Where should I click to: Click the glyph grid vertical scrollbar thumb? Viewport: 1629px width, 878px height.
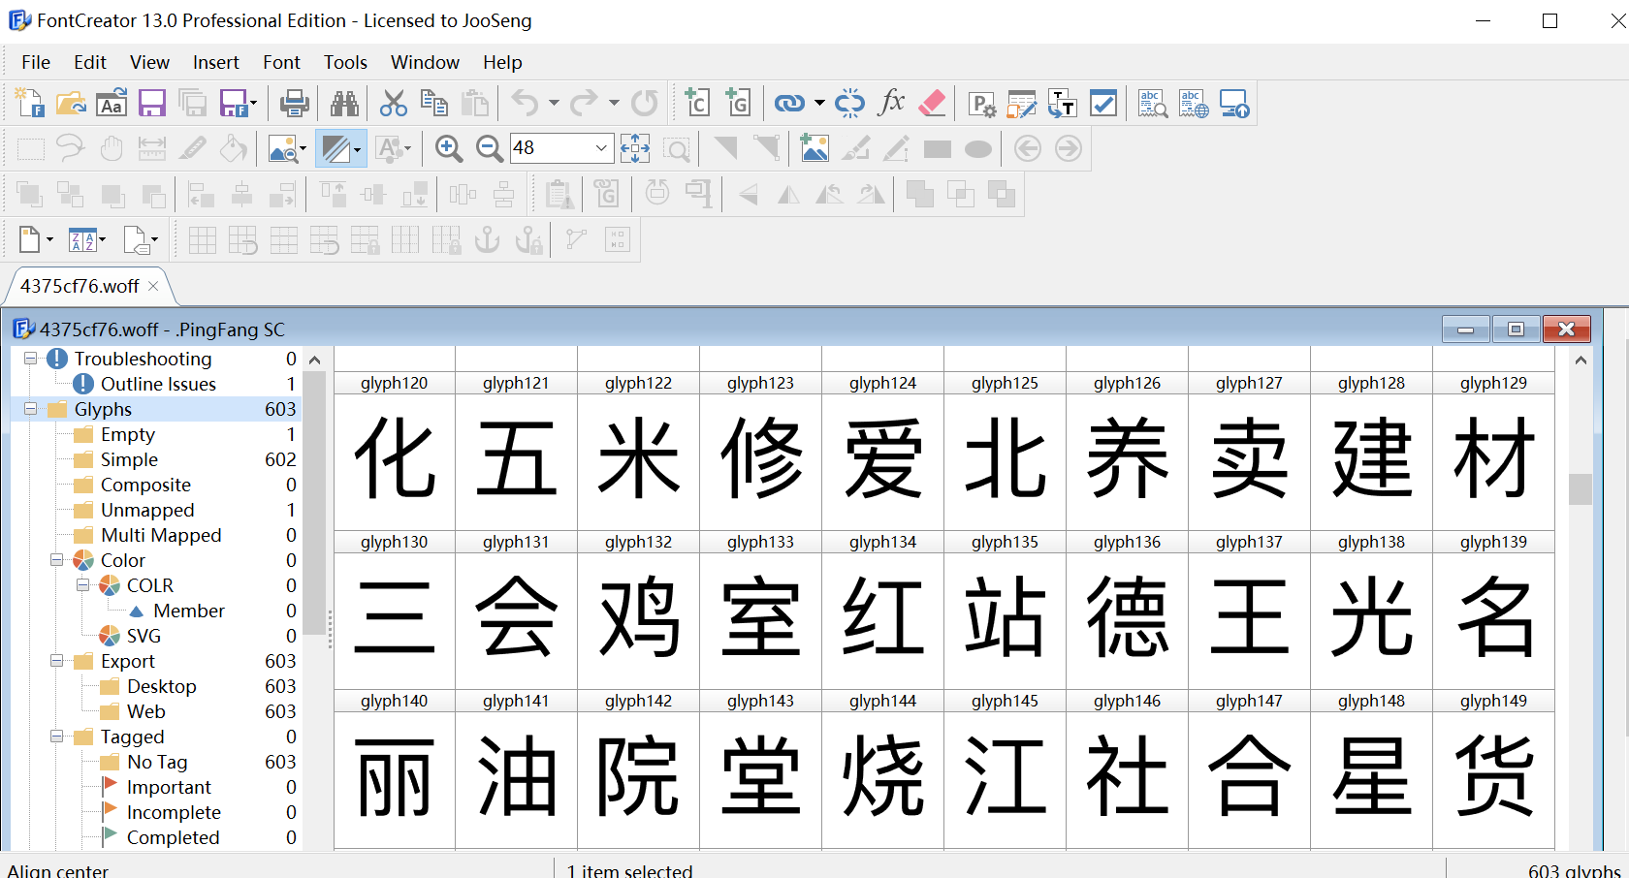pyautogui.click(x=1581, y=489)
